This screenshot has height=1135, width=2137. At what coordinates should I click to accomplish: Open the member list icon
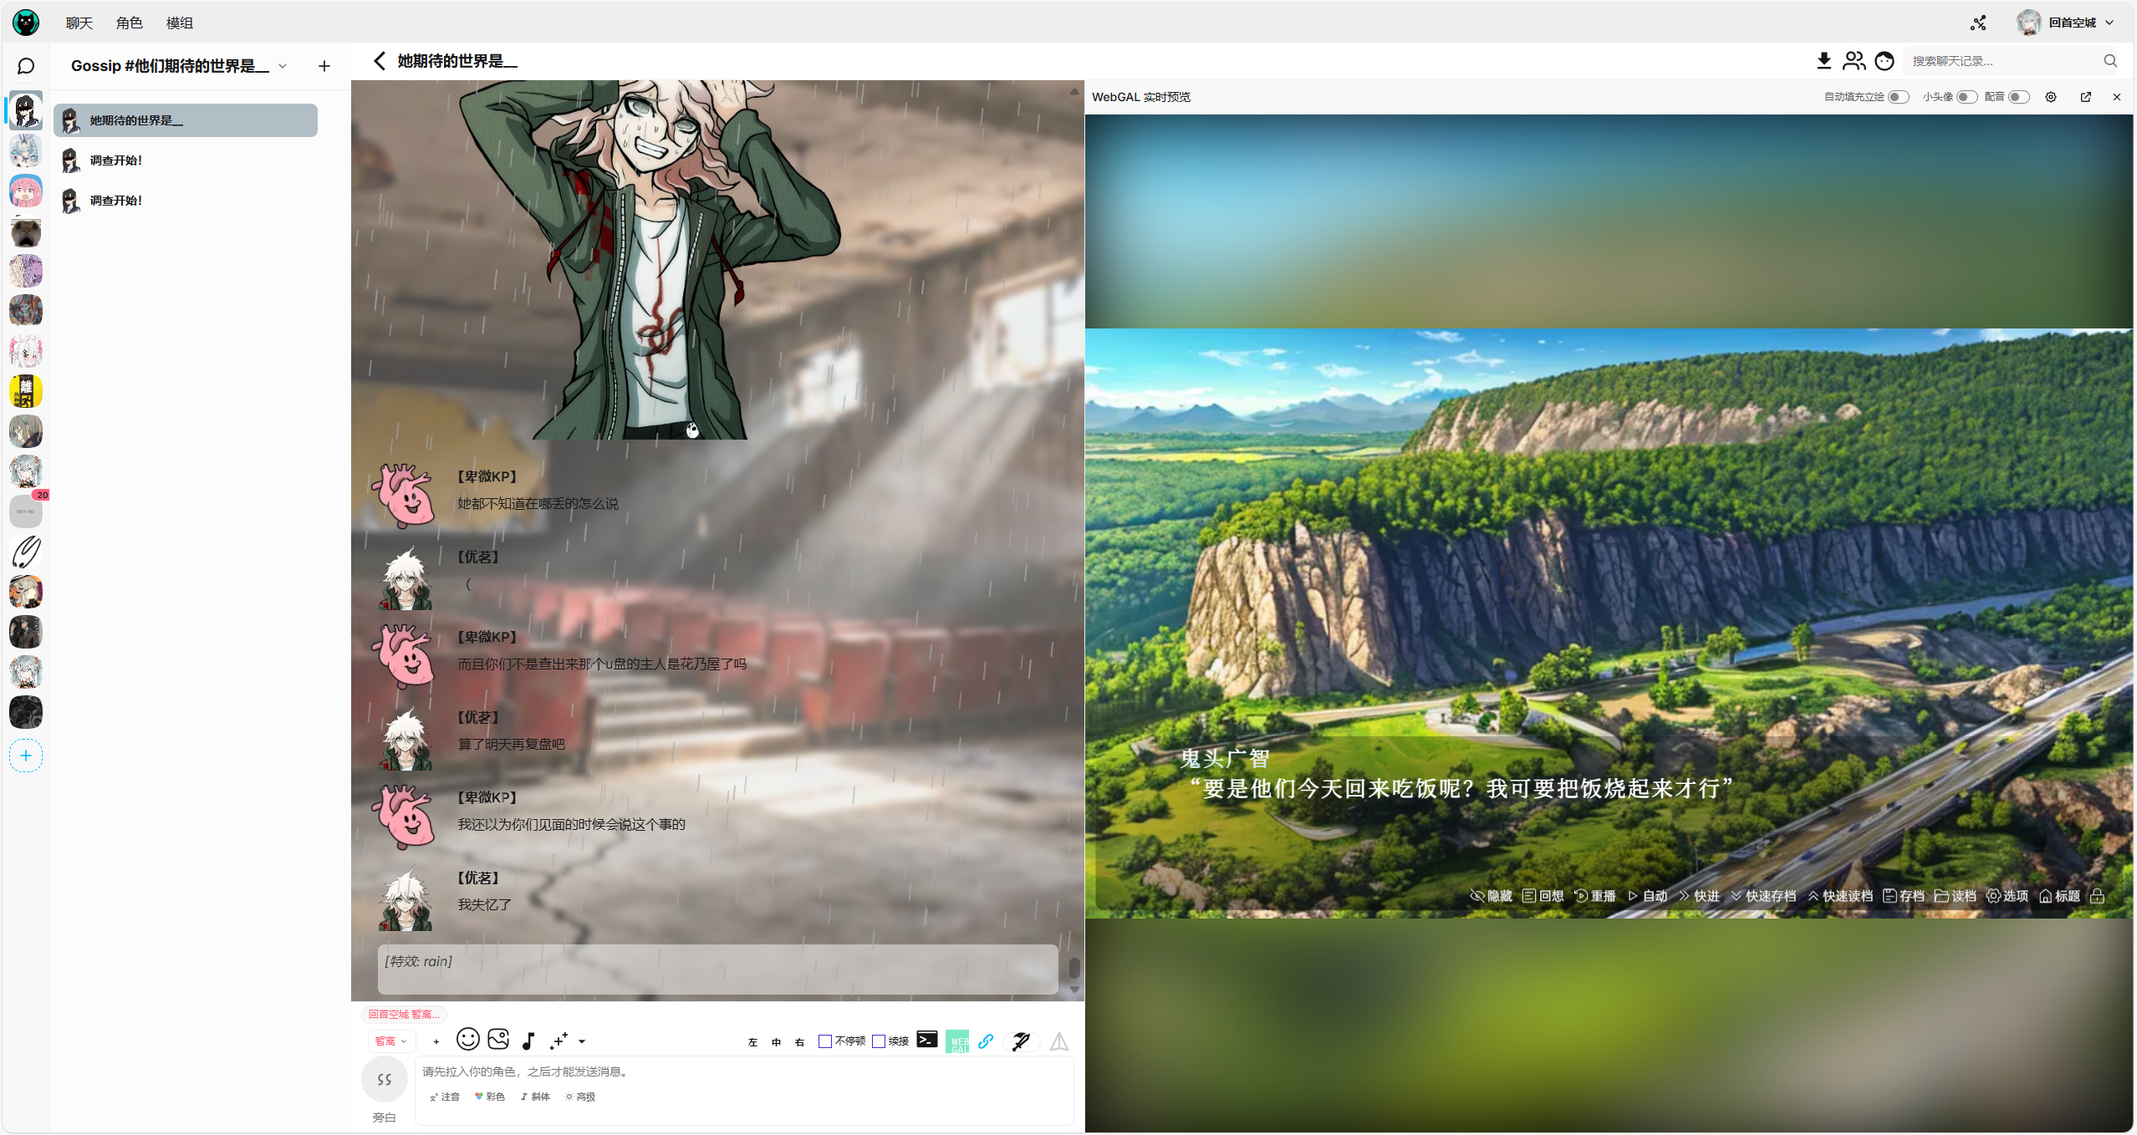(1854, 60)
